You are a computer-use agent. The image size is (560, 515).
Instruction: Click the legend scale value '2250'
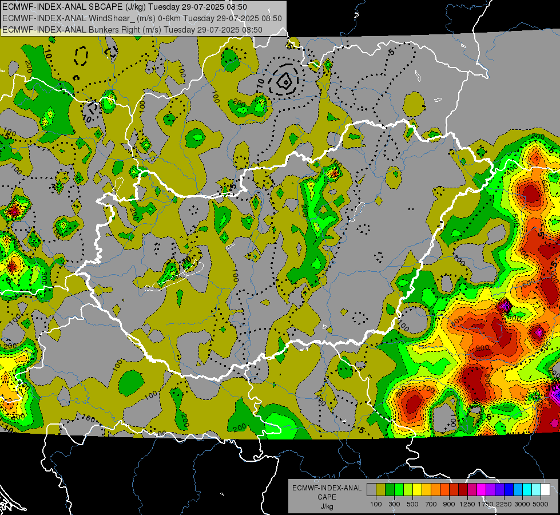coord(504,504)
